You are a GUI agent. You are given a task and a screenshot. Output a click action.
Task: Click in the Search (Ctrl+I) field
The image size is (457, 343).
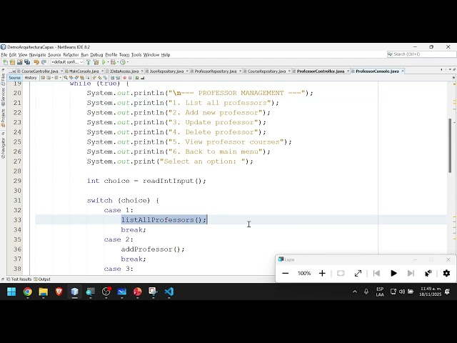tap(421, 54)
